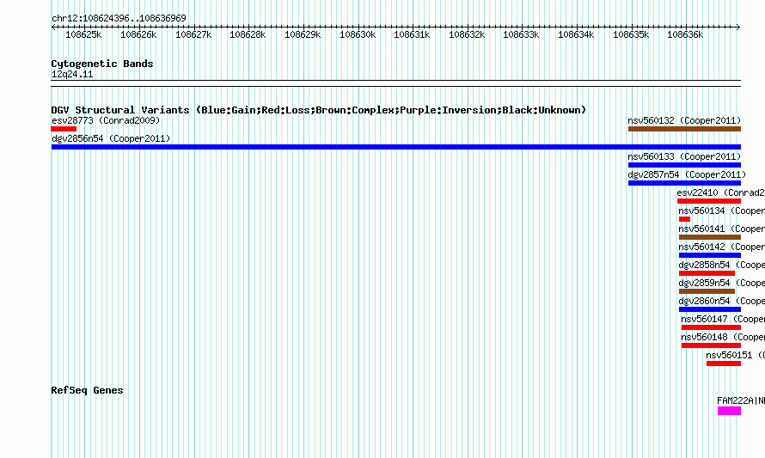Open the dgv2857n54 (Cooper2011) label

(x=687, y=174)
